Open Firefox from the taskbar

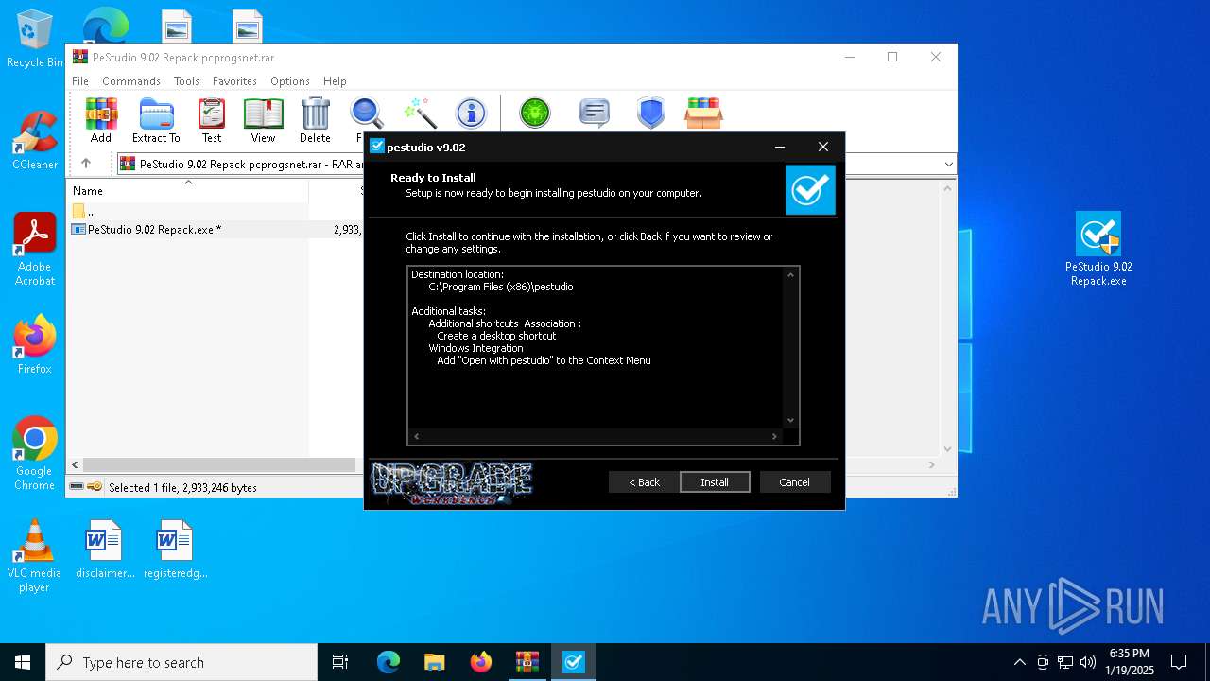click(481, 662)
